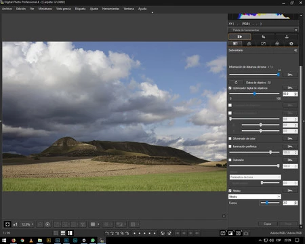Set view to x1 actual size
The width and height of the screenshot is (305, 244).
click(15, 224)
